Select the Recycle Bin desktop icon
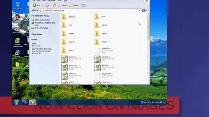 coord(18,6)
